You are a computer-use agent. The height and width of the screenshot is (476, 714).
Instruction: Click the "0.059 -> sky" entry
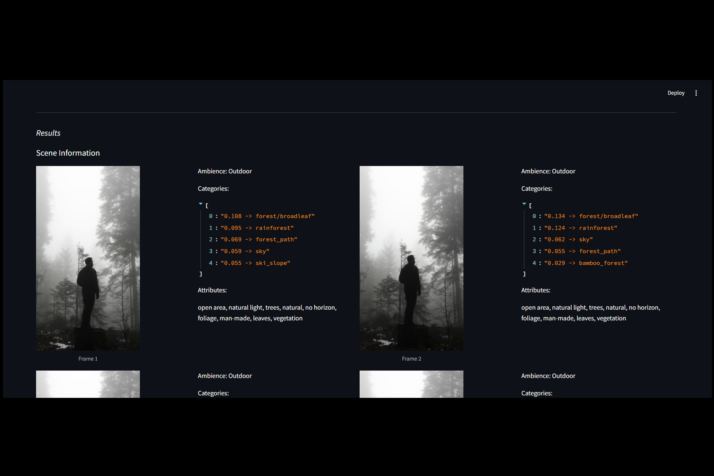point(245,251)
